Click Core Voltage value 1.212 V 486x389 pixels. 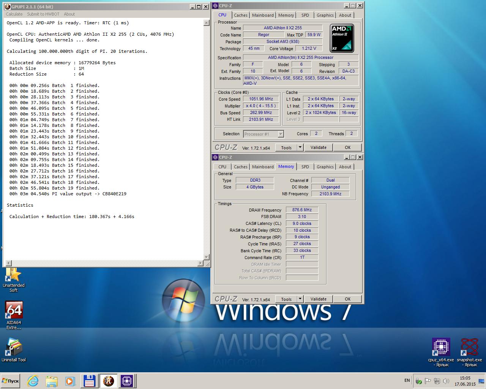point(309,48)
